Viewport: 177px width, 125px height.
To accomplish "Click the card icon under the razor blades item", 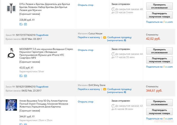I will coord(25,24).
